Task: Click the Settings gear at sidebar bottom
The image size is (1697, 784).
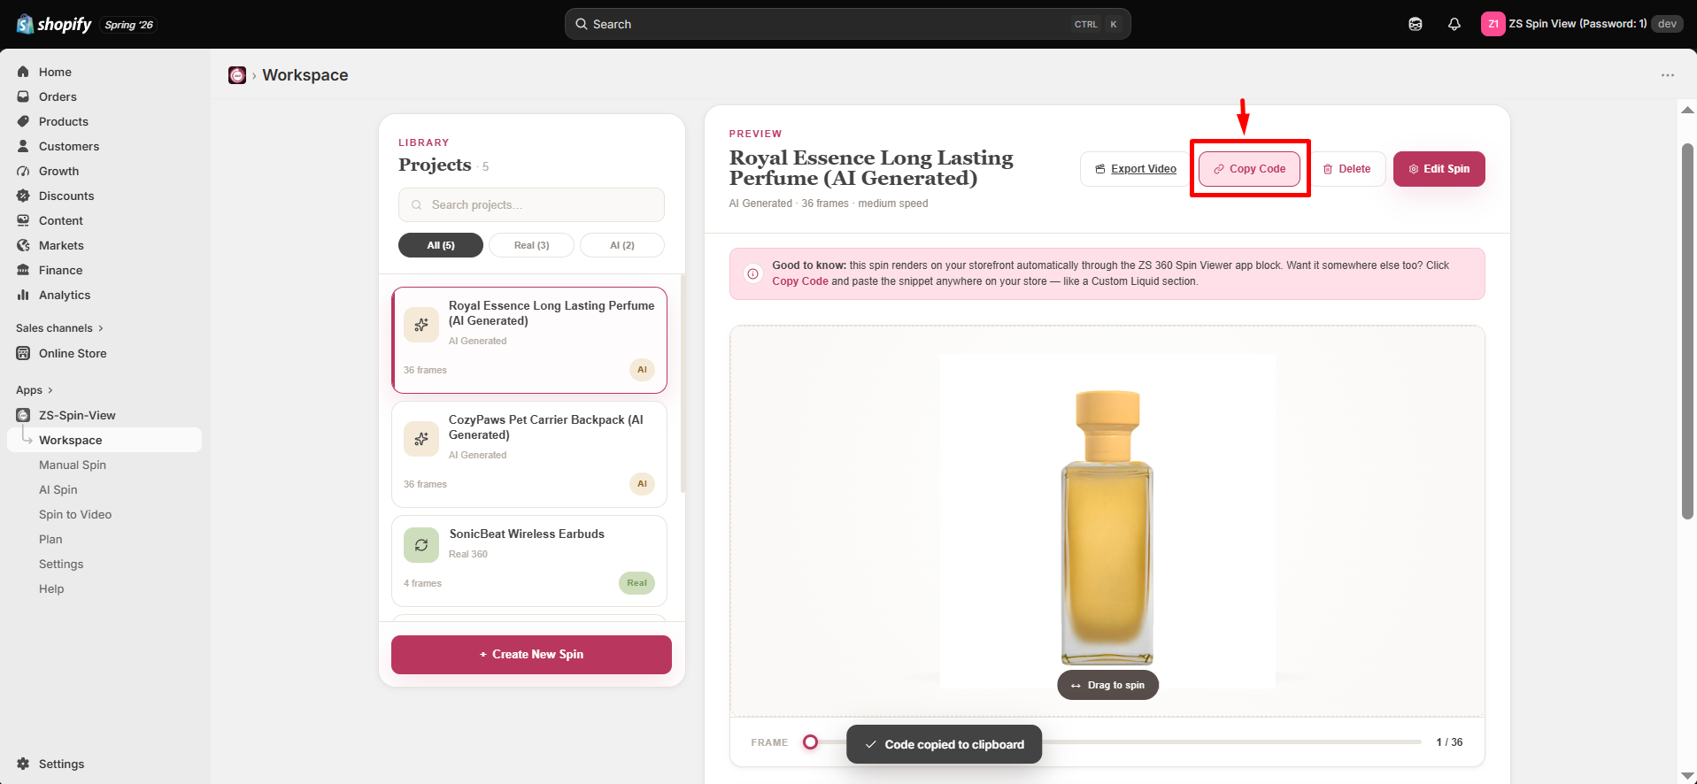Action: click(23, 764)
